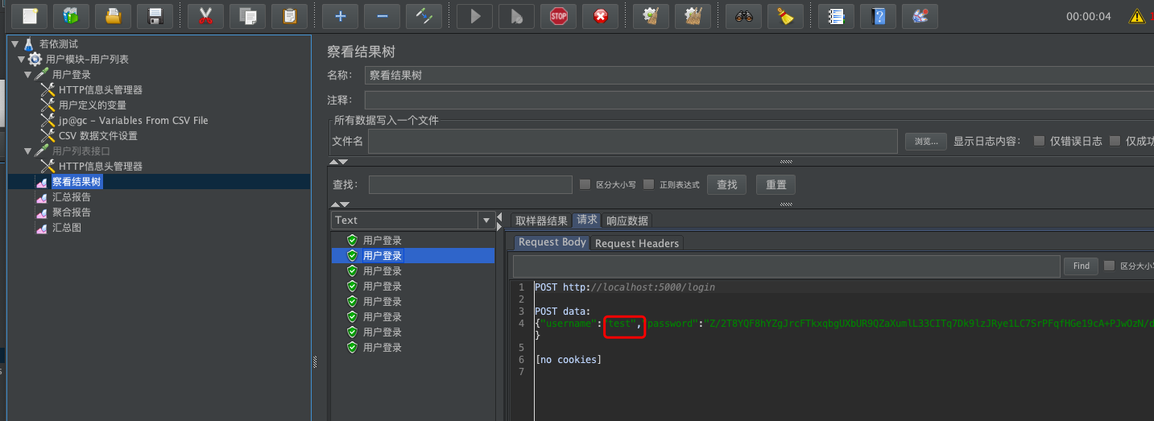Expand all nodes with plus icon
The width and height of the screenshot is (1154, 421).
click(x=341, y=15)
